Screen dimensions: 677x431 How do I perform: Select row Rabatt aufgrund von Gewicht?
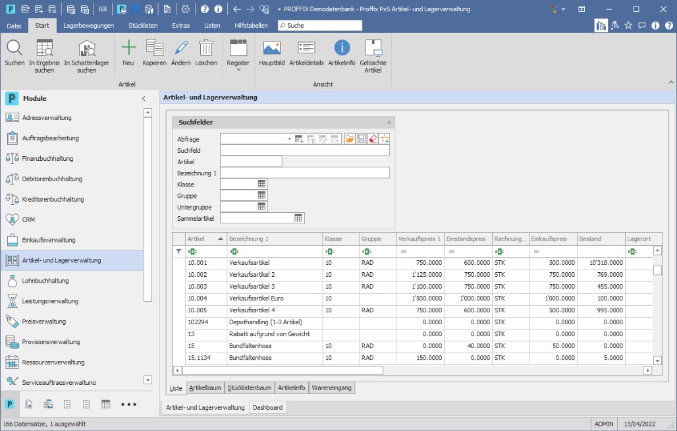[412, 334]
